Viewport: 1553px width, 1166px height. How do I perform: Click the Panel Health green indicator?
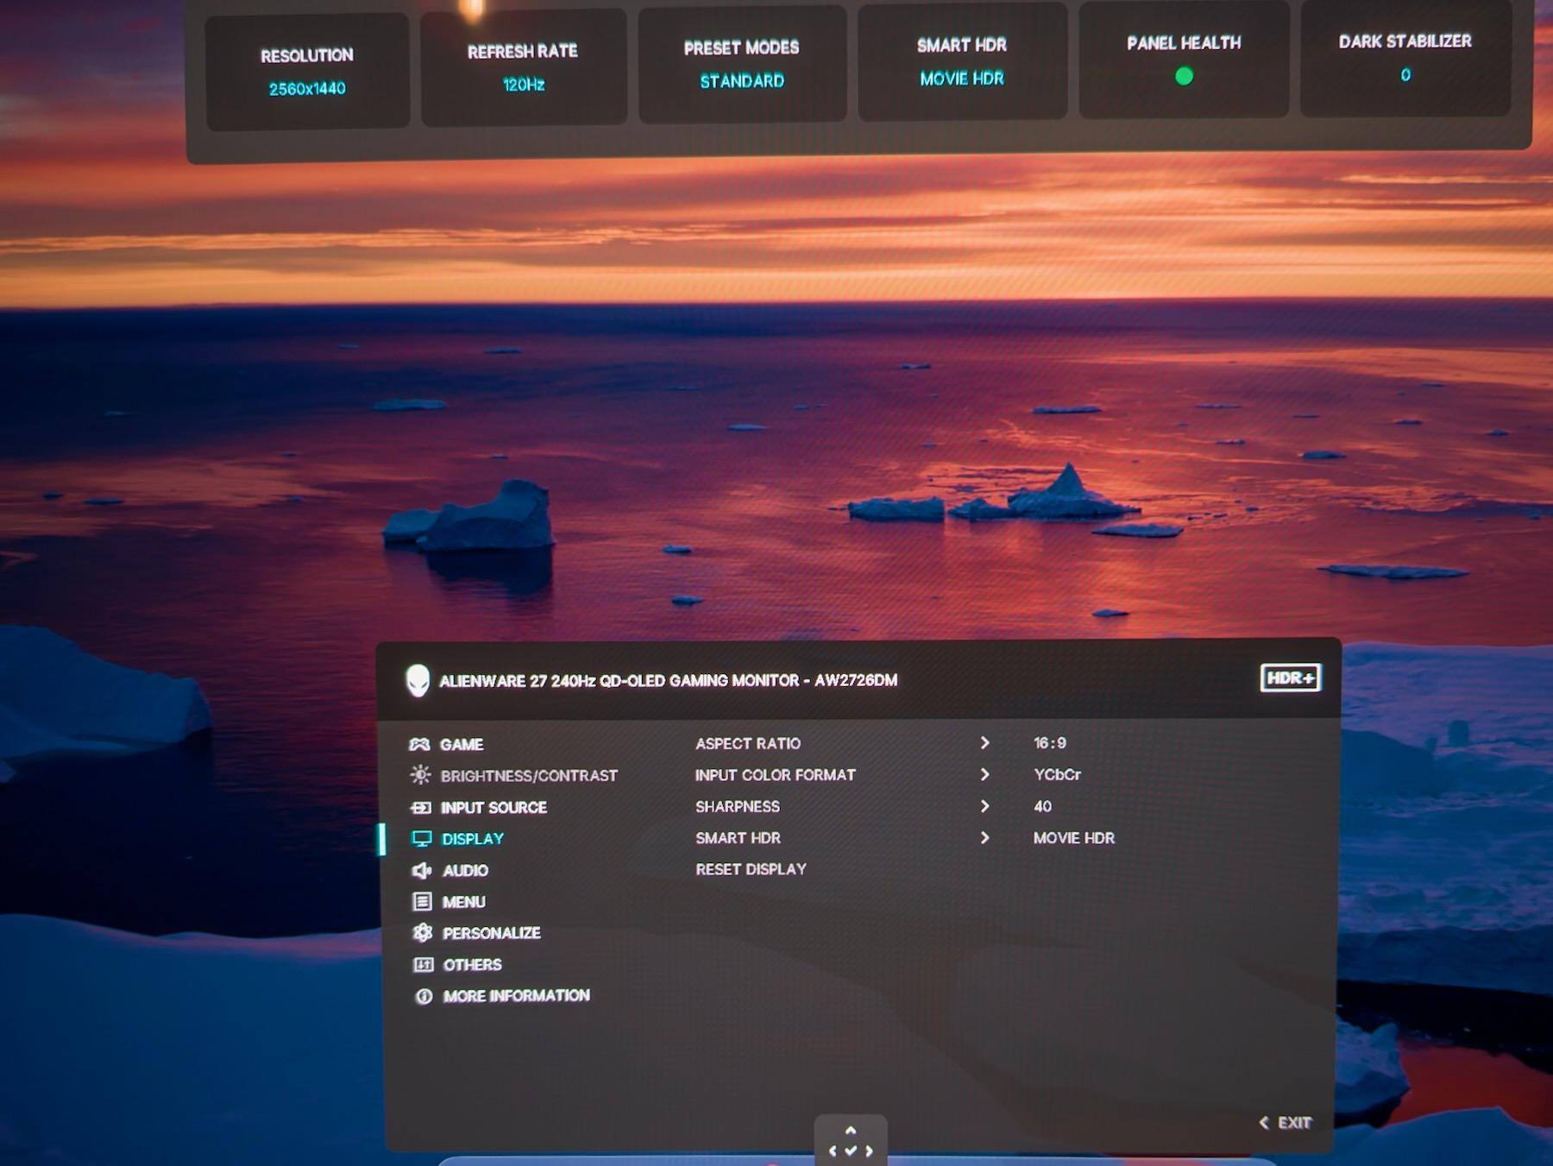tap(1184, 76)
